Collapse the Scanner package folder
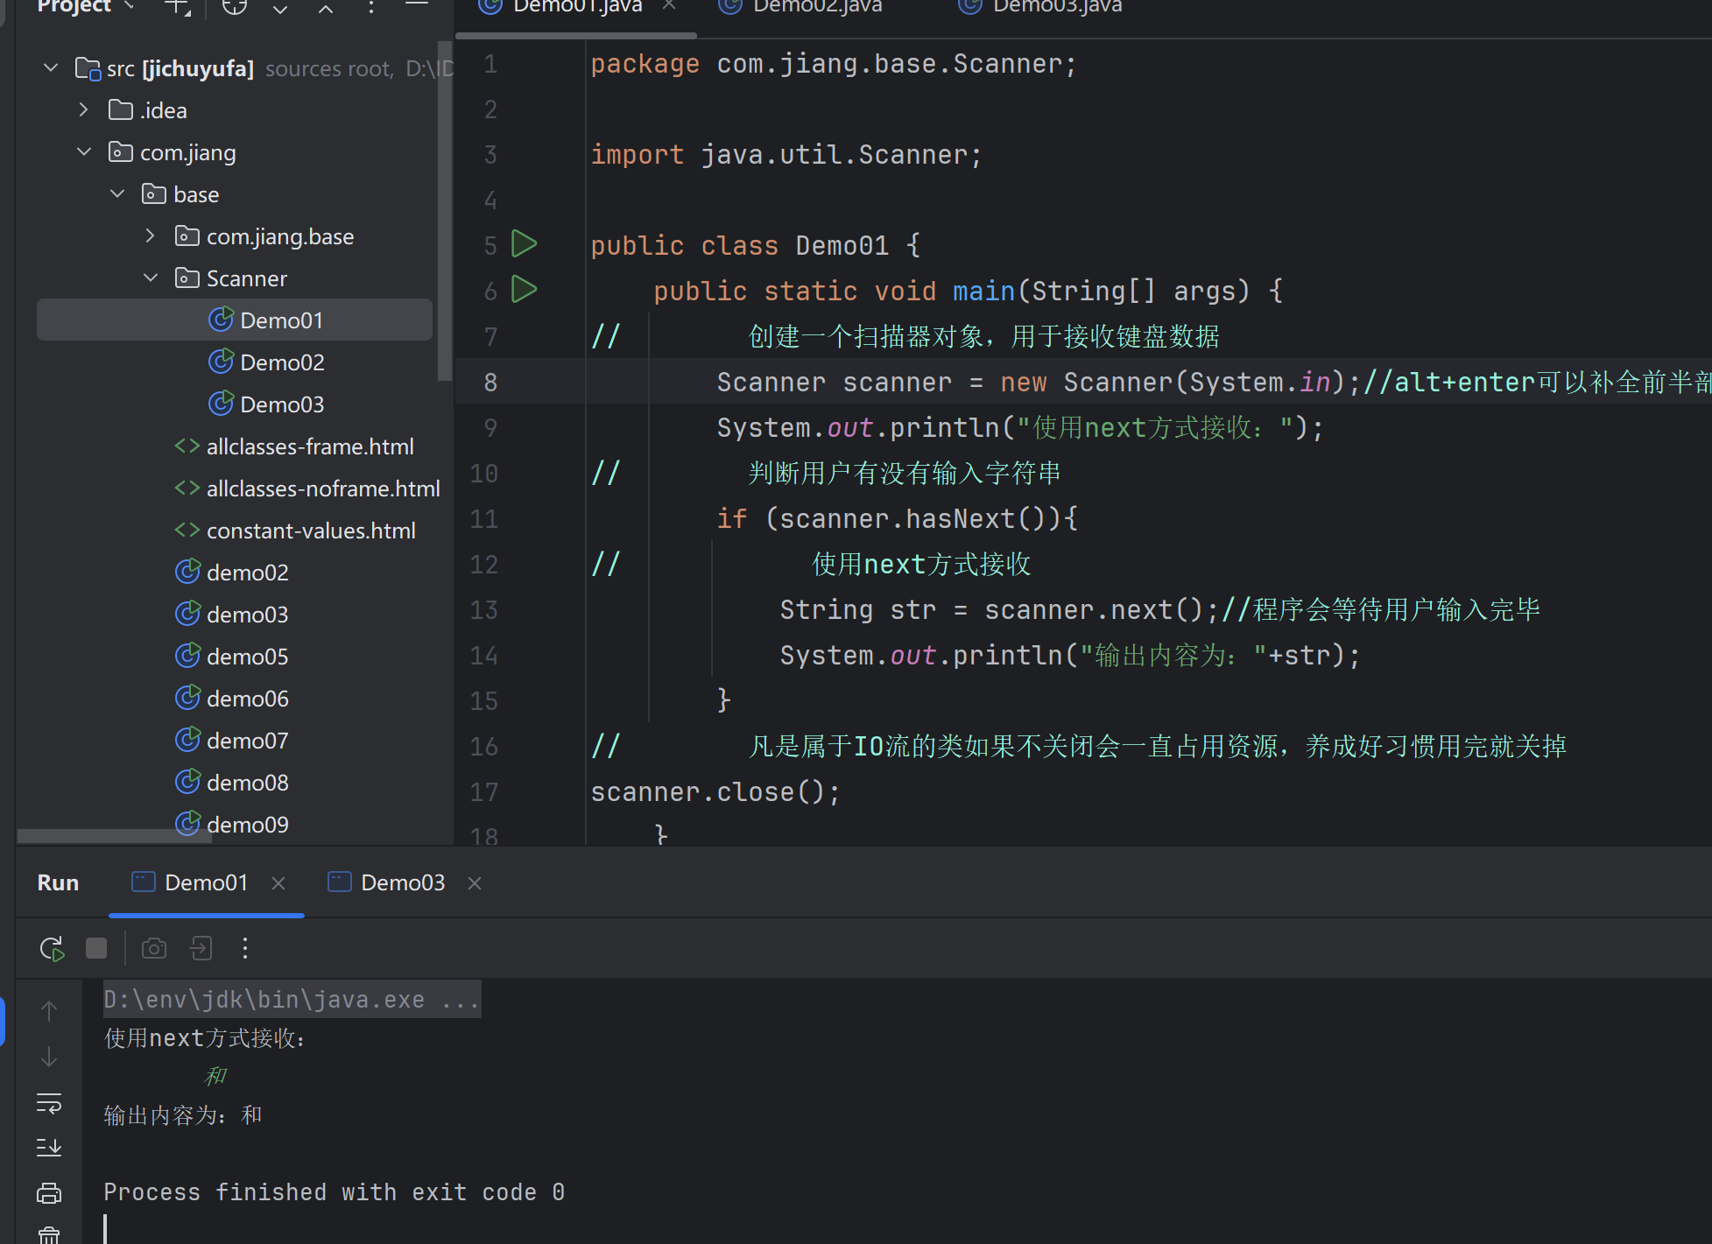The height and width of the screenshot is (1244, 1712). pyautogui.click(x=151, y=278)
